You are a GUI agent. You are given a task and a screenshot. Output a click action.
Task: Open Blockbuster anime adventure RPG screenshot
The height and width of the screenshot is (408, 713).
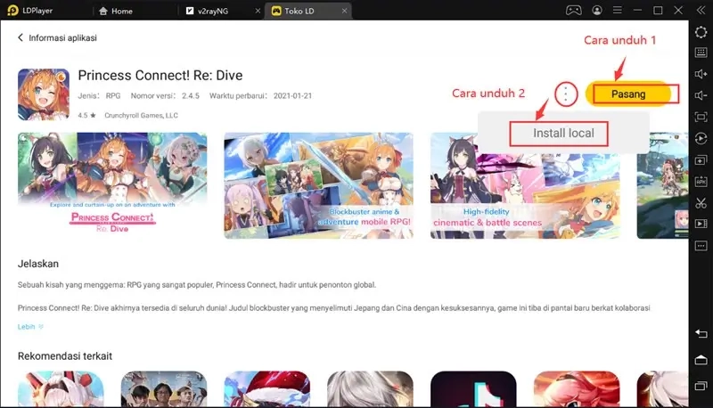click(x=319, y=185)
